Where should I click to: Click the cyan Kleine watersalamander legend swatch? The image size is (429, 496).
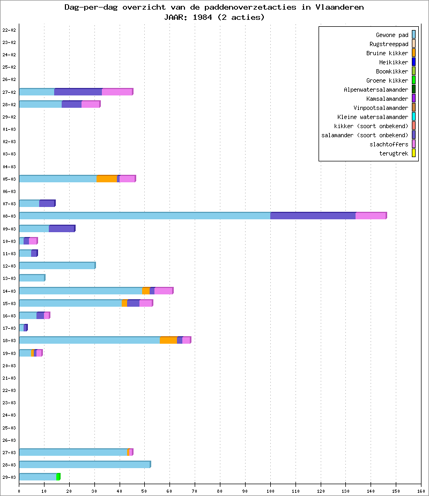[x=413, y=117]
